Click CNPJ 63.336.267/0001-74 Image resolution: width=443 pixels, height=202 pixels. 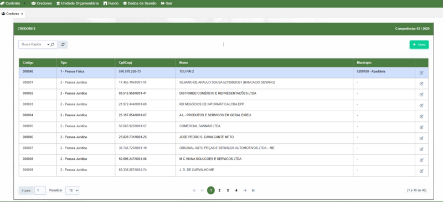click(132, 170)
